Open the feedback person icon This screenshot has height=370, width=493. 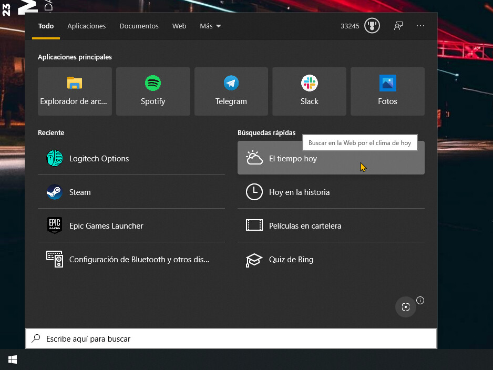click(x=398, y=26)
